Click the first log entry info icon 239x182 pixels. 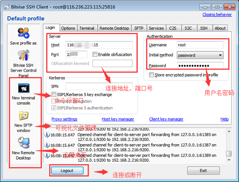(x=47, y=135)
